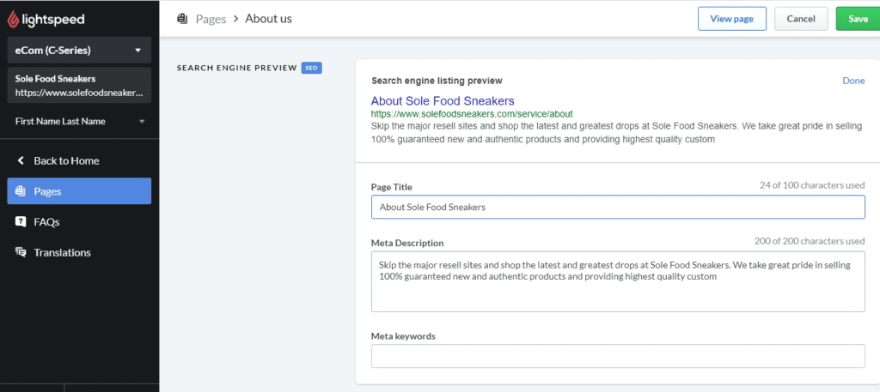Image resolution: width=880 pixels, height=392 pixels.
Task: Click the Cancel button
Action: click(x=801, y=19)
